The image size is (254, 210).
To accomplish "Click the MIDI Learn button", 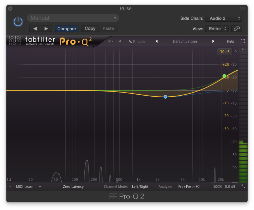I will (24, 187).
